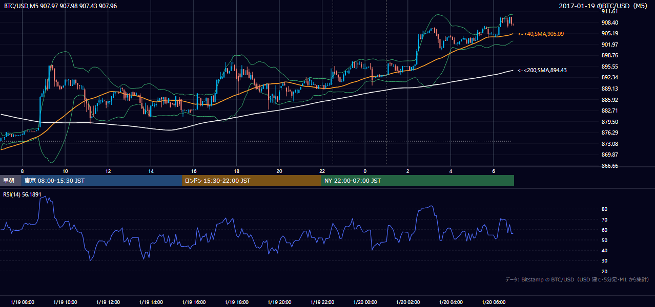The width and height of the screenshot is (655, 307).
Task: Click the 1/19 10:00 date label
Action: pyautogui.click(x=65, y=302)
